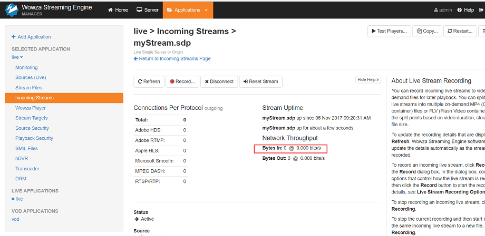Open SMIL Files in sidebar

pos(26,148)
